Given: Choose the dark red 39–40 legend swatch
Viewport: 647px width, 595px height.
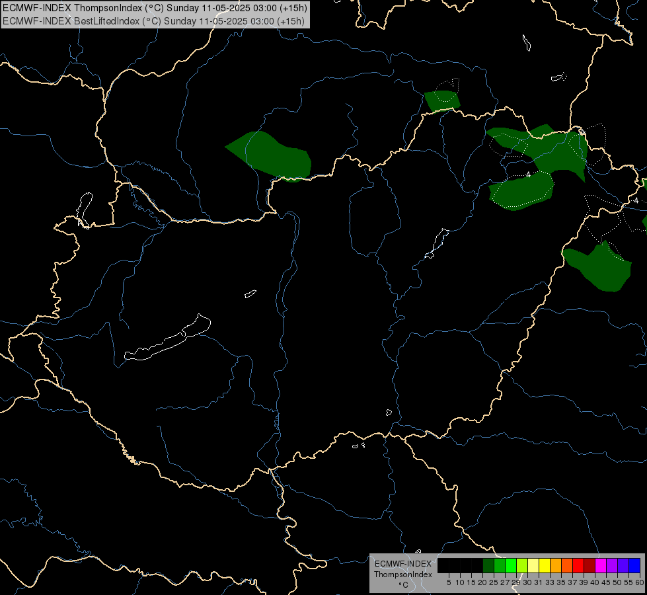Looking at the screenshot, I should [590, 565].
